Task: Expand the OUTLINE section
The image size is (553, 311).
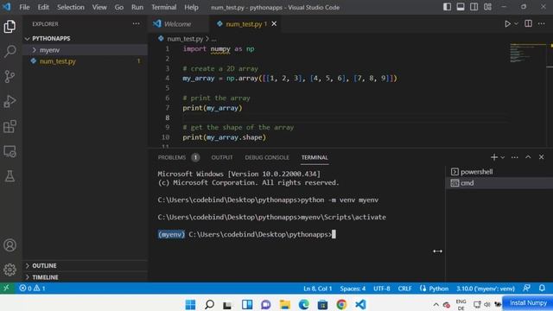Action: point(85,265)
